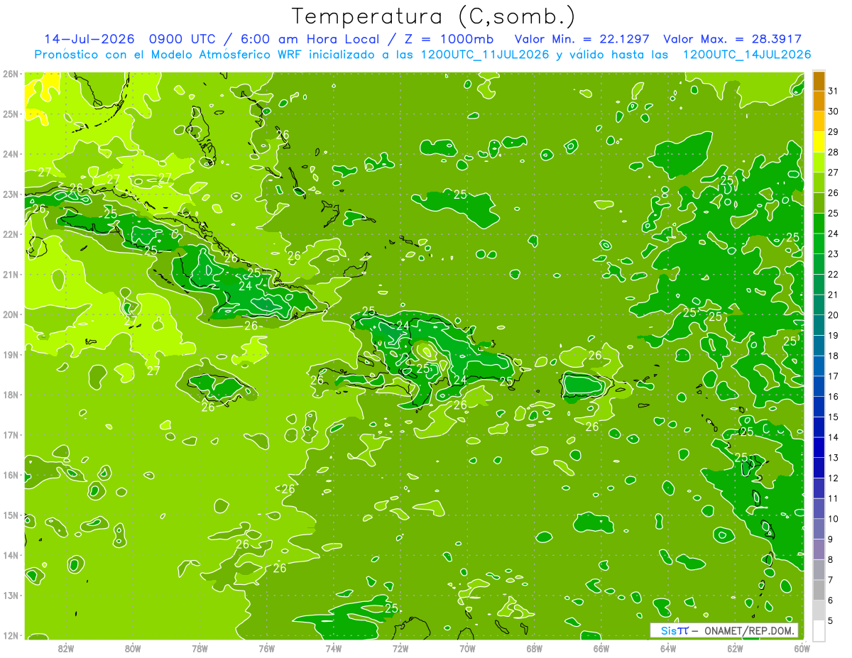
Task: Click the "26N" latitude axis label
Action: pyautogui.click(x=10, y=74)
